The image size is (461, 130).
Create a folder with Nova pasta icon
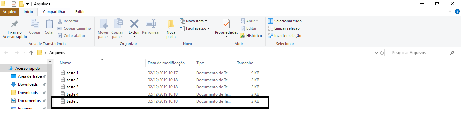pyautogui.click(x=171, y=24)
